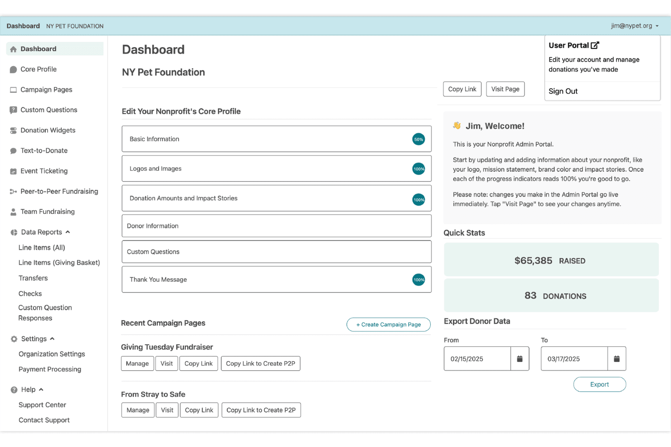Click the Custom Questions sidebar icon
The image size is (671, 447).
pyautogui.click(x=14, y=110)
